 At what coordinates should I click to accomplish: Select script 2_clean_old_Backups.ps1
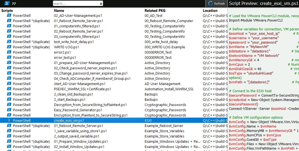point(74,94)
